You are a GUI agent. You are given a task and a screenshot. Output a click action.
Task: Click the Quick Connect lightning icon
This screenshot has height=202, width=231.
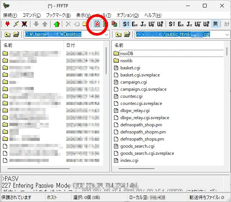(x=16, y=24)
